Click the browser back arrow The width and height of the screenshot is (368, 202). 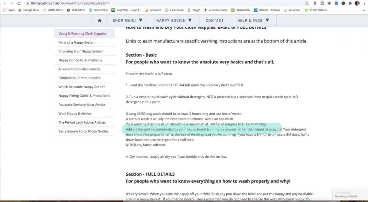(x=5, y=3)
